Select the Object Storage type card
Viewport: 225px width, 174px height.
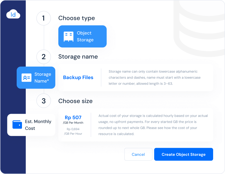[82, 36]
